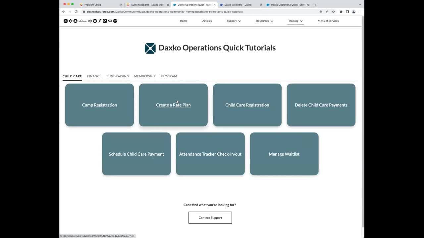The width and height of the screenshot is (424, 238).
Task: Click the Contact Support button
Action: (210, 218)
